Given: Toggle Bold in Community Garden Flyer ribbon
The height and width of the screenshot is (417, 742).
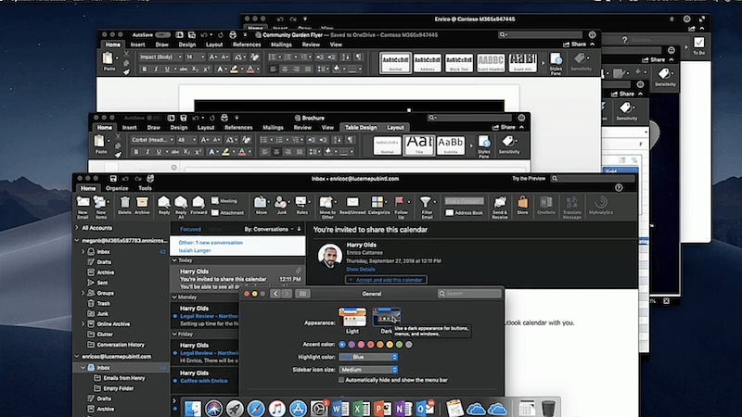Looking at the screenshot, I should pos(145,69).
